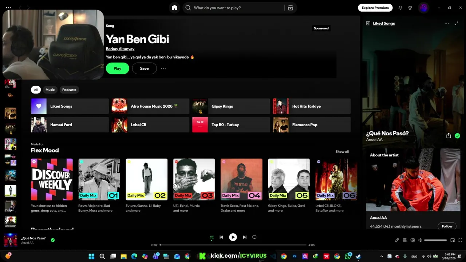Screen dimensions: 466x262
Task: Open Daily Mix 04 cover
Action: point(241,179)
